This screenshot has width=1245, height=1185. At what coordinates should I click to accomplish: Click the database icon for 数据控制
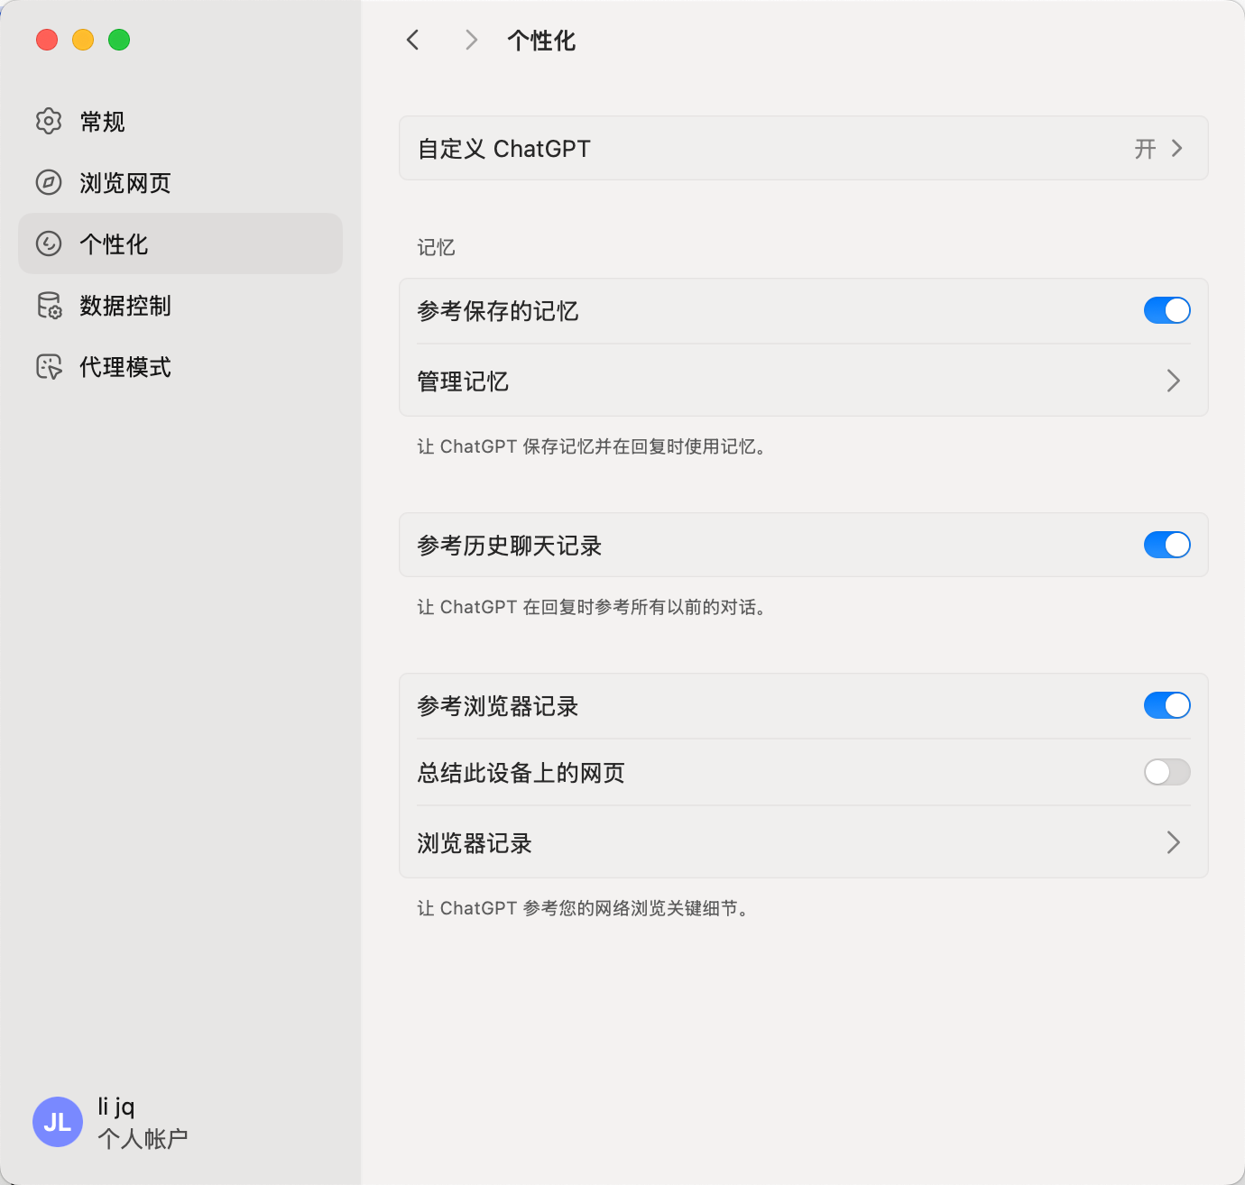point(49,305)
